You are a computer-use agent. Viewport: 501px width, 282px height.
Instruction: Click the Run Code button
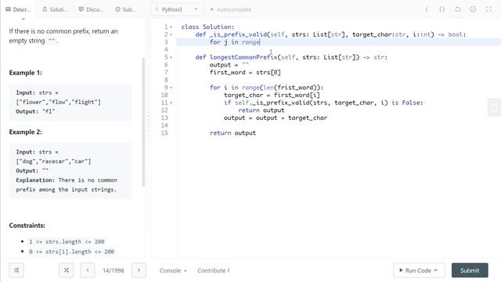click(418, 270)
